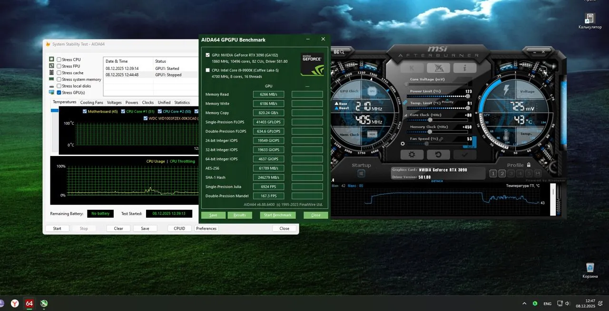Viewport: 609px width, 311px height.
Task: Open Preferences in System Stability Test
Action: pos(206,228)
